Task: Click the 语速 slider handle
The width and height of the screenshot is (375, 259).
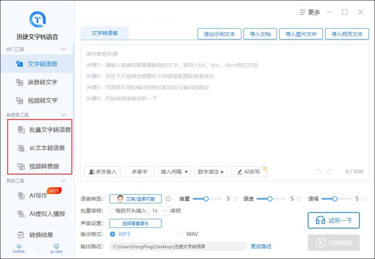Action: point(270,198)
